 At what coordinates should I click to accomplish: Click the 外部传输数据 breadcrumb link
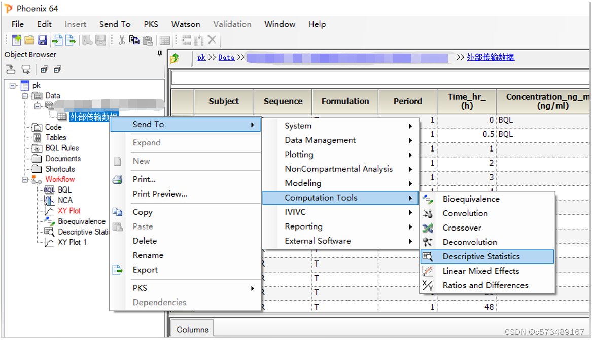tap(491, 57)
